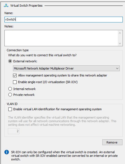Click the Remove button
This screenshot has height=164, width=125.
tap(112, 142)
